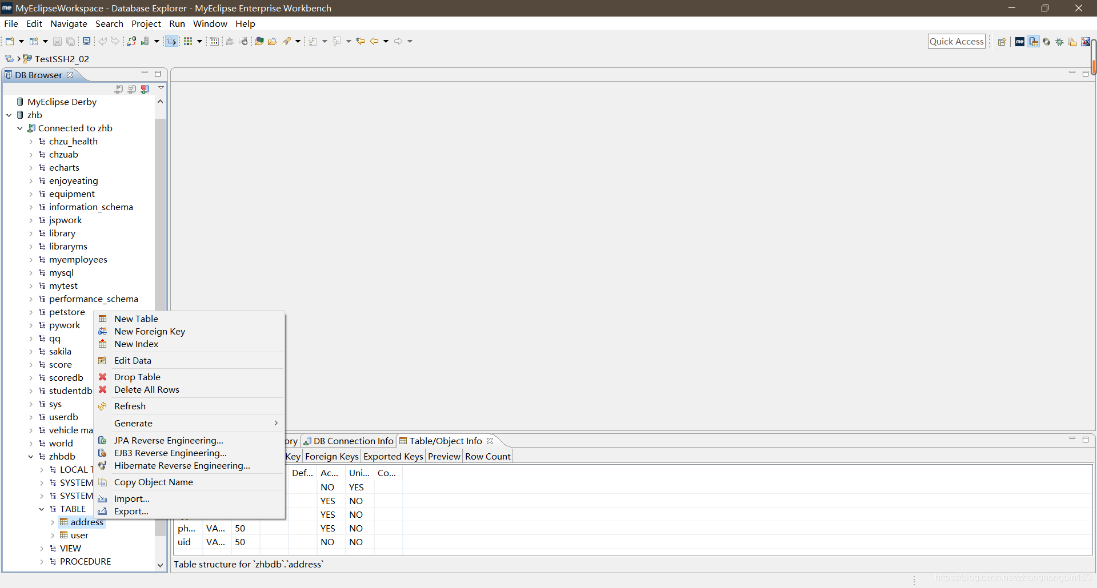1097x588 pixels.
Task: Open the Back history dropdown arrow
Action: coord(386,41)
